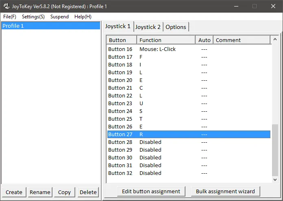Click the Mouse: L-Click function cell
The image size is (283, 201).
(157, 49)
